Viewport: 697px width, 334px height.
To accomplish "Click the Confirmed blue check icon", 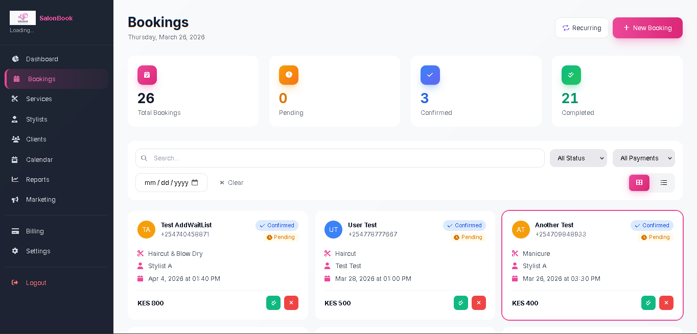I will point(430,75).
